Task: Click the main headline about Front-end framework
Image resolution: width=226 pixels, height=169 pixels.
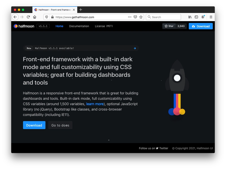Action: 78,71
